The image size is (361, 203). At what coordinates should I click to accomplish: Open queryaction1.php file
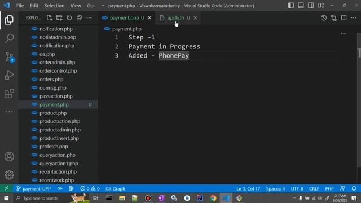click(58, 164)
